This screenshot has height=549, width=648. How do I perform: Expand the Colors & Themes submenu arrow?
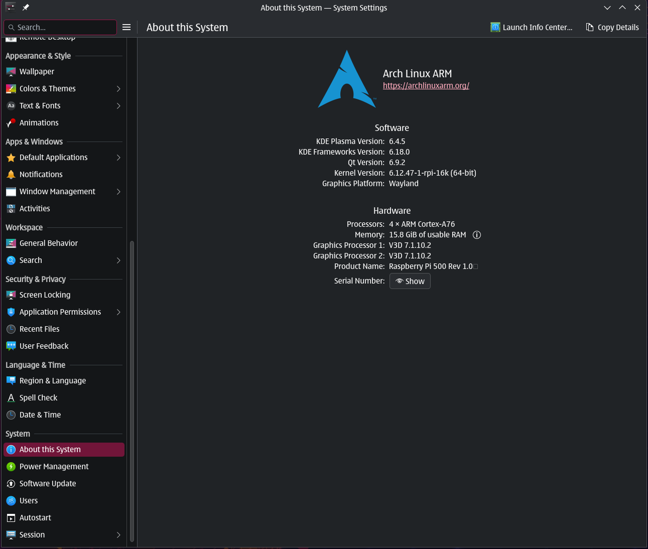[119, 89]
